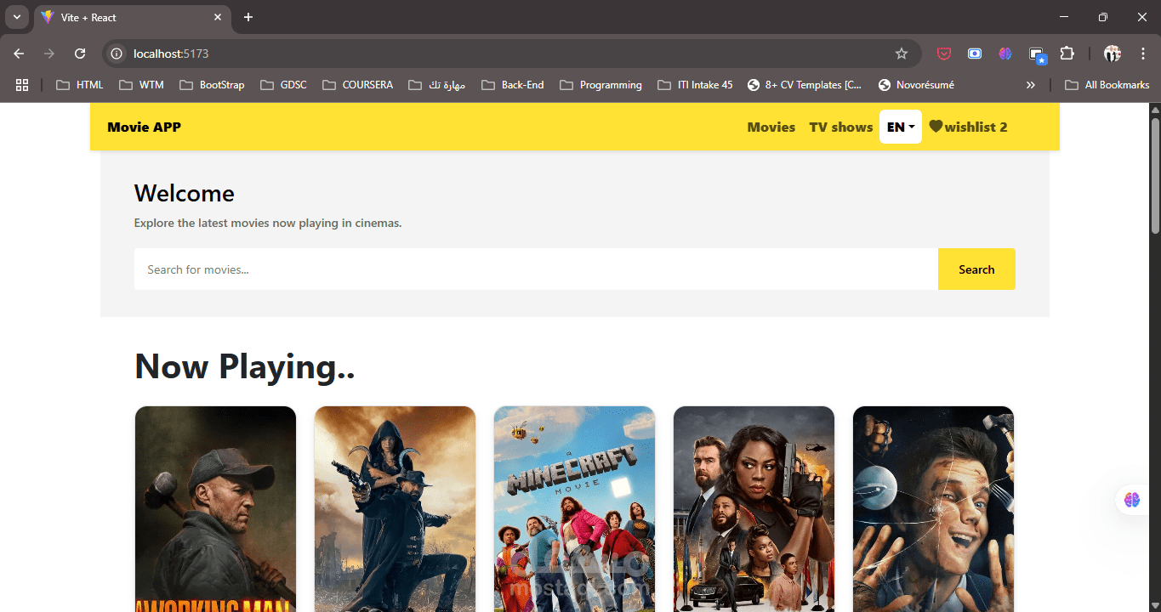
Task: Open the hooded gunslinger movie poster
Action: pyautogui.click(x=395, y=509)
